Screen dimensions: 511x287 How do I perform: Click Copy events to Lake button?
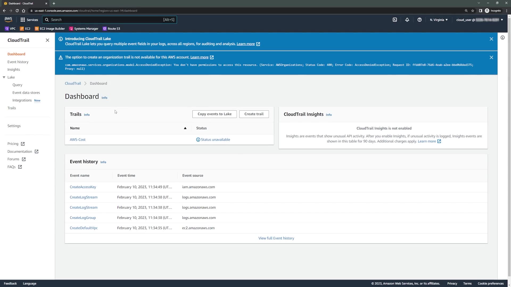point(214,114)
